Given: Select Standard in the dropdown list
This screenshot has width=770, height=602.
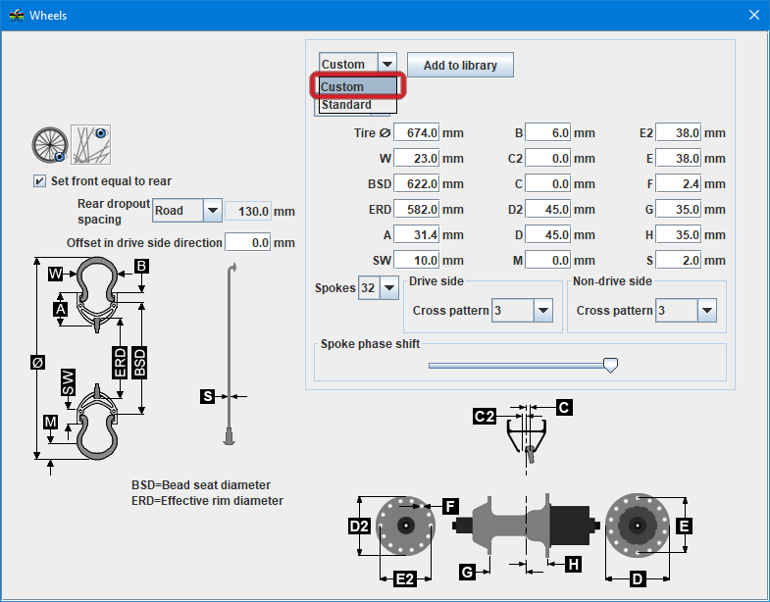Looking at the screenshot, I should tap(357, 105).
